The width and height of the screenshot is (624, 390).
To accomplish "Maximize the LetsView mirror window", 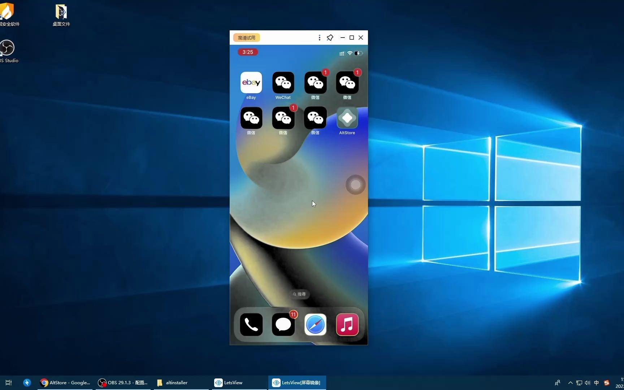I will [x=352, y=38].
